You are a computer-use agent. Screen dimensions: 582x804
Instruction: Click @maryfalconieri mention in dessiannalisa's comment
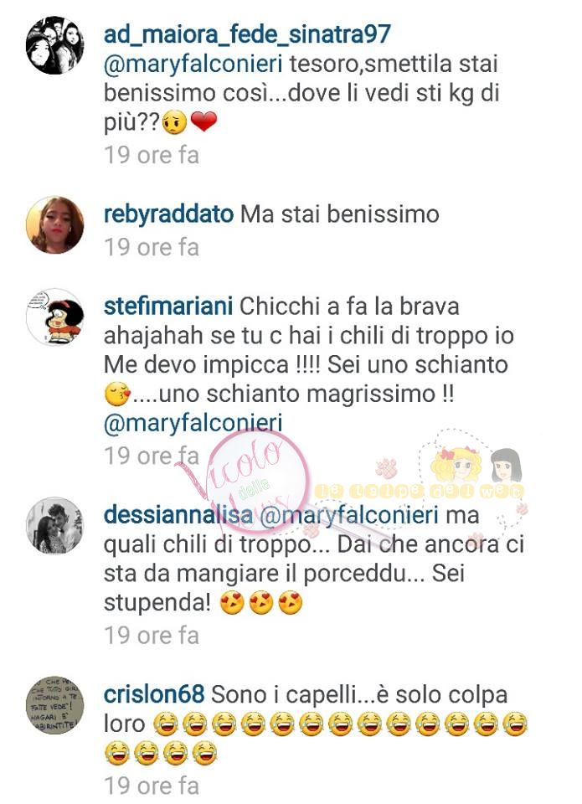click(x=349, y=515)
